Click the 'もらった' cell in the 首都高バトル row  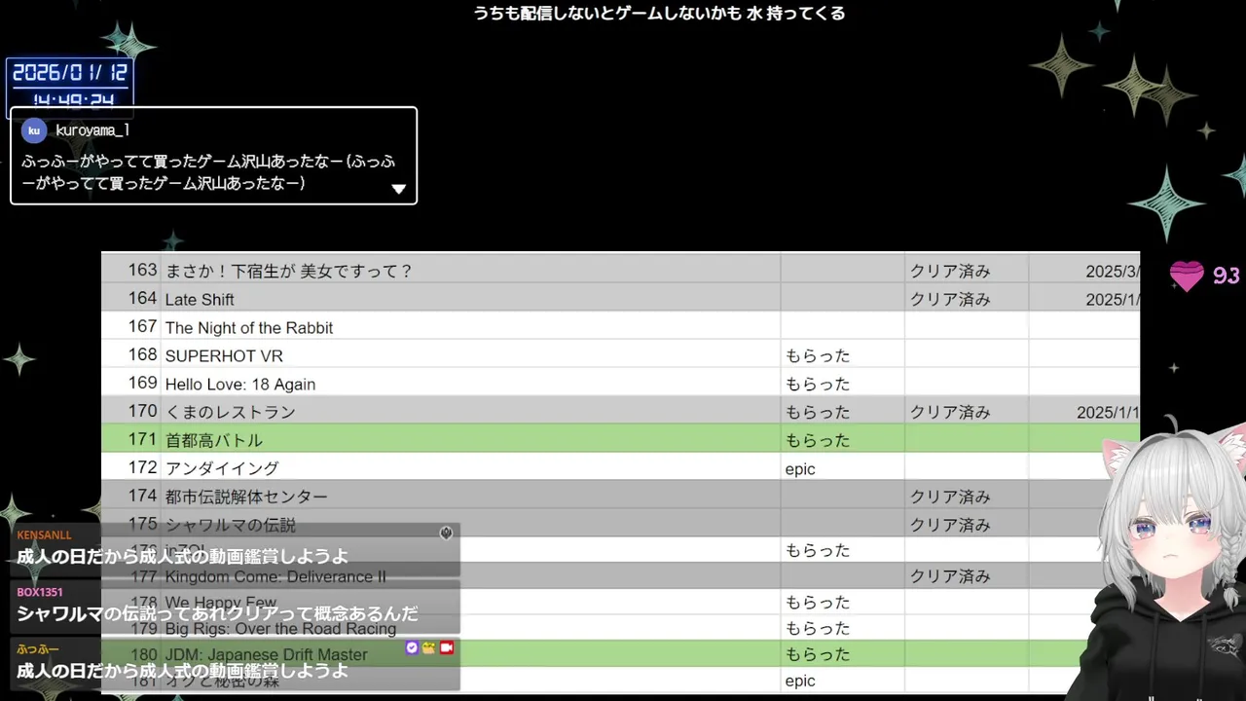[x=842, y=440]
